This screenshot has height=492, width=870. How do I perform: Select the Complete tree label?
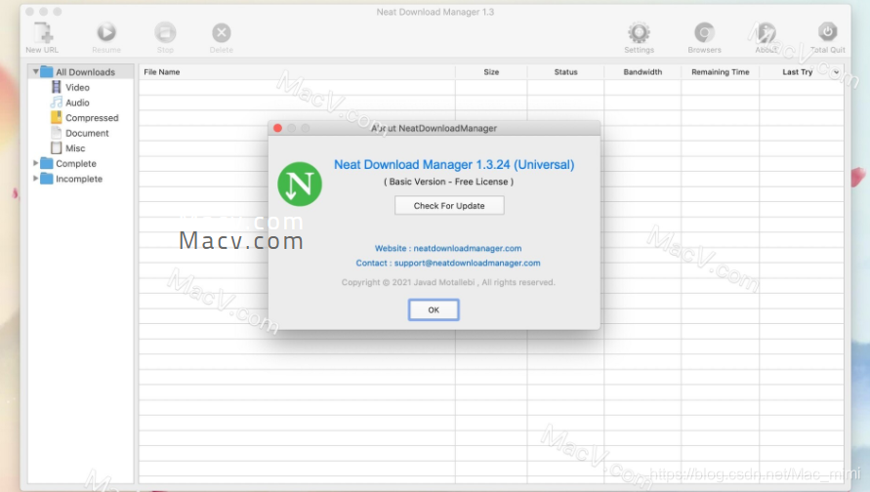[x=75, y=164]
